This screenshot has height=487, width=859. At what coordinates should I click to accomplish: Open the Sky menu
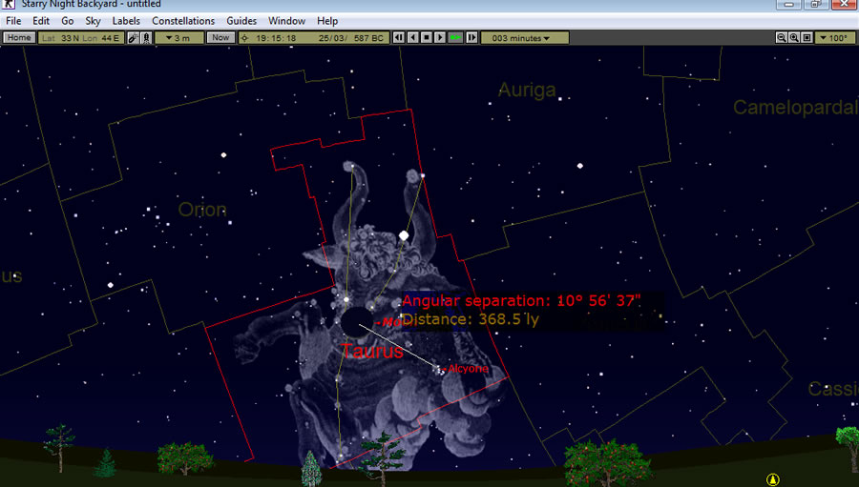pyautogui.click(x=93, y=21)
